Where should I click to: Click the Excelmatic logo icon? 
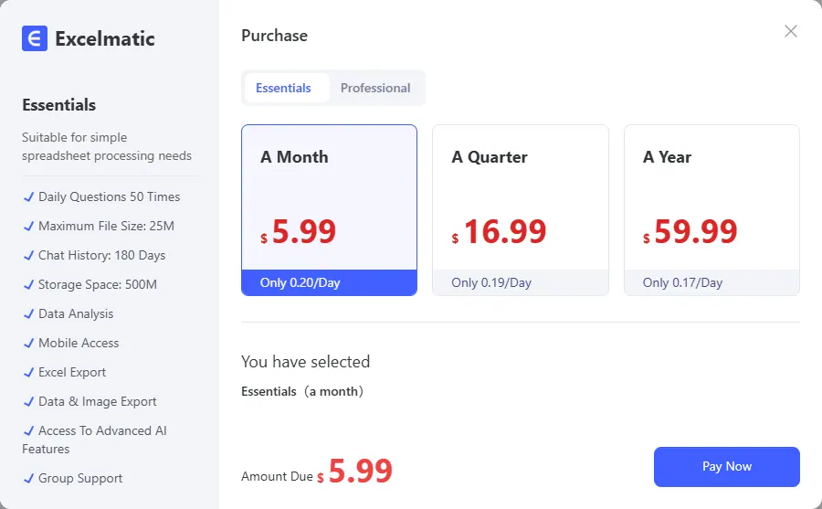(x=35, y=38)
